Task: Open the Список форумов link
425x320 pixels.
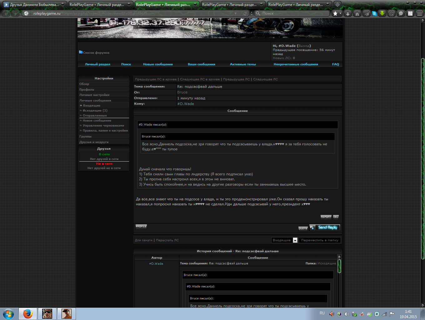Action: click(x=96, y=53)
